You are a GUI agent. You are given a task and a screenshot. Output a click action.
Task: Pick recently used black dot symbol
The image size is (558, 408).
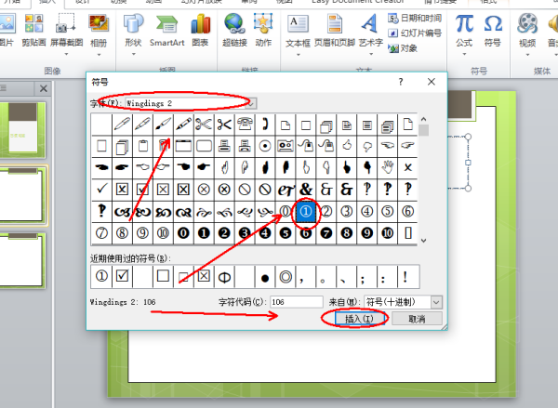pos(265,276)
